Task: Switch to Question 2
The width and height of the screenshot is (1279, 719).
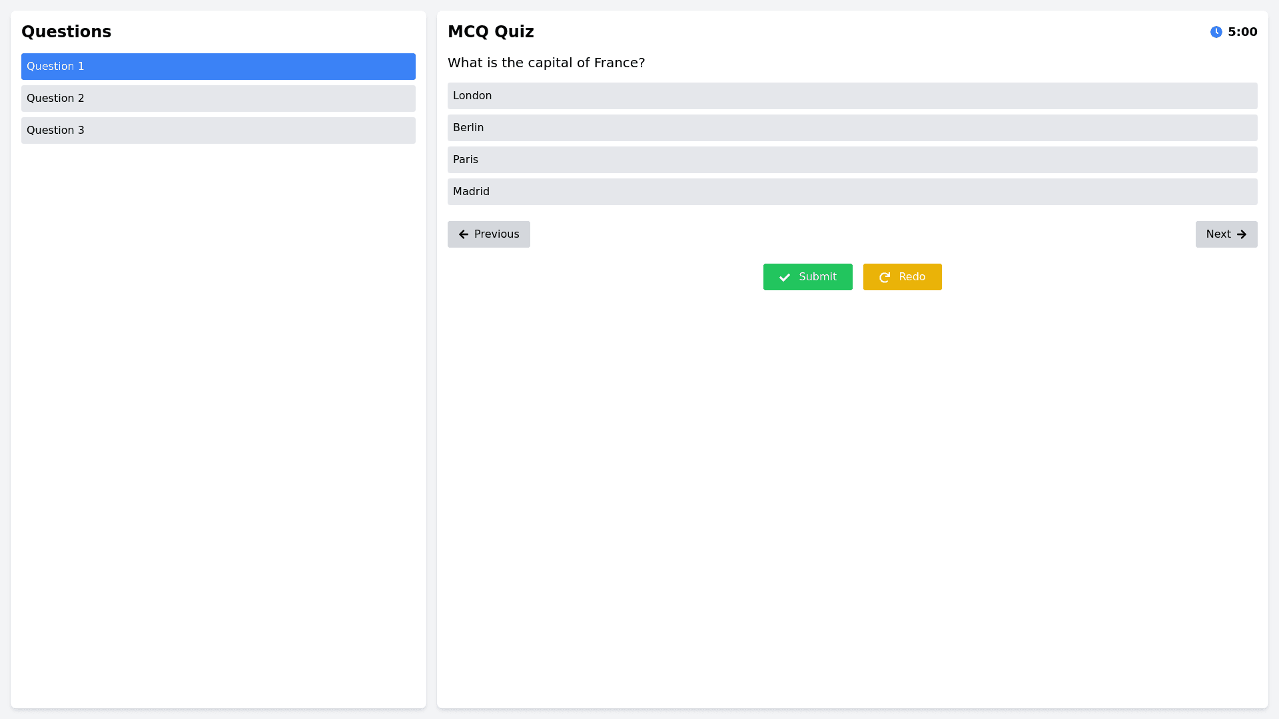Action: pyautogui.click(x=218, y=99)
